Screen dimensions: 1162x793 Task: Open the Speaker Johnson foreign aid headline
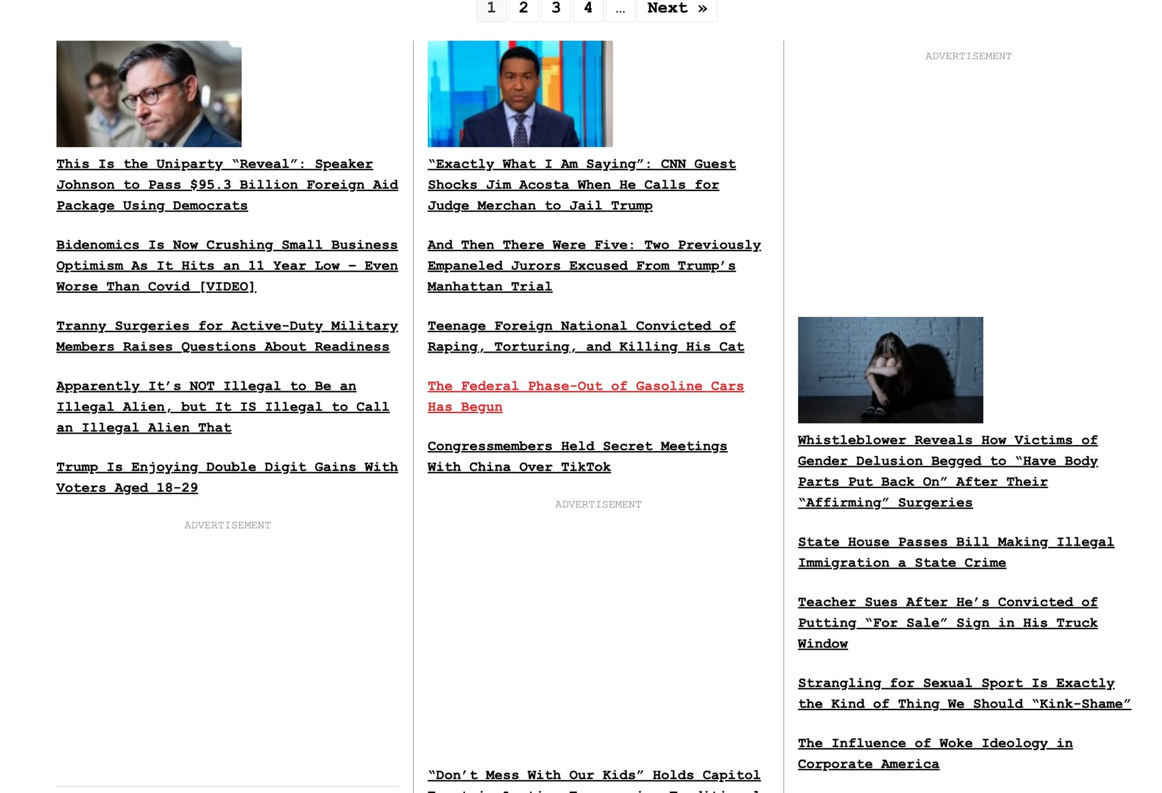[227, 184]
